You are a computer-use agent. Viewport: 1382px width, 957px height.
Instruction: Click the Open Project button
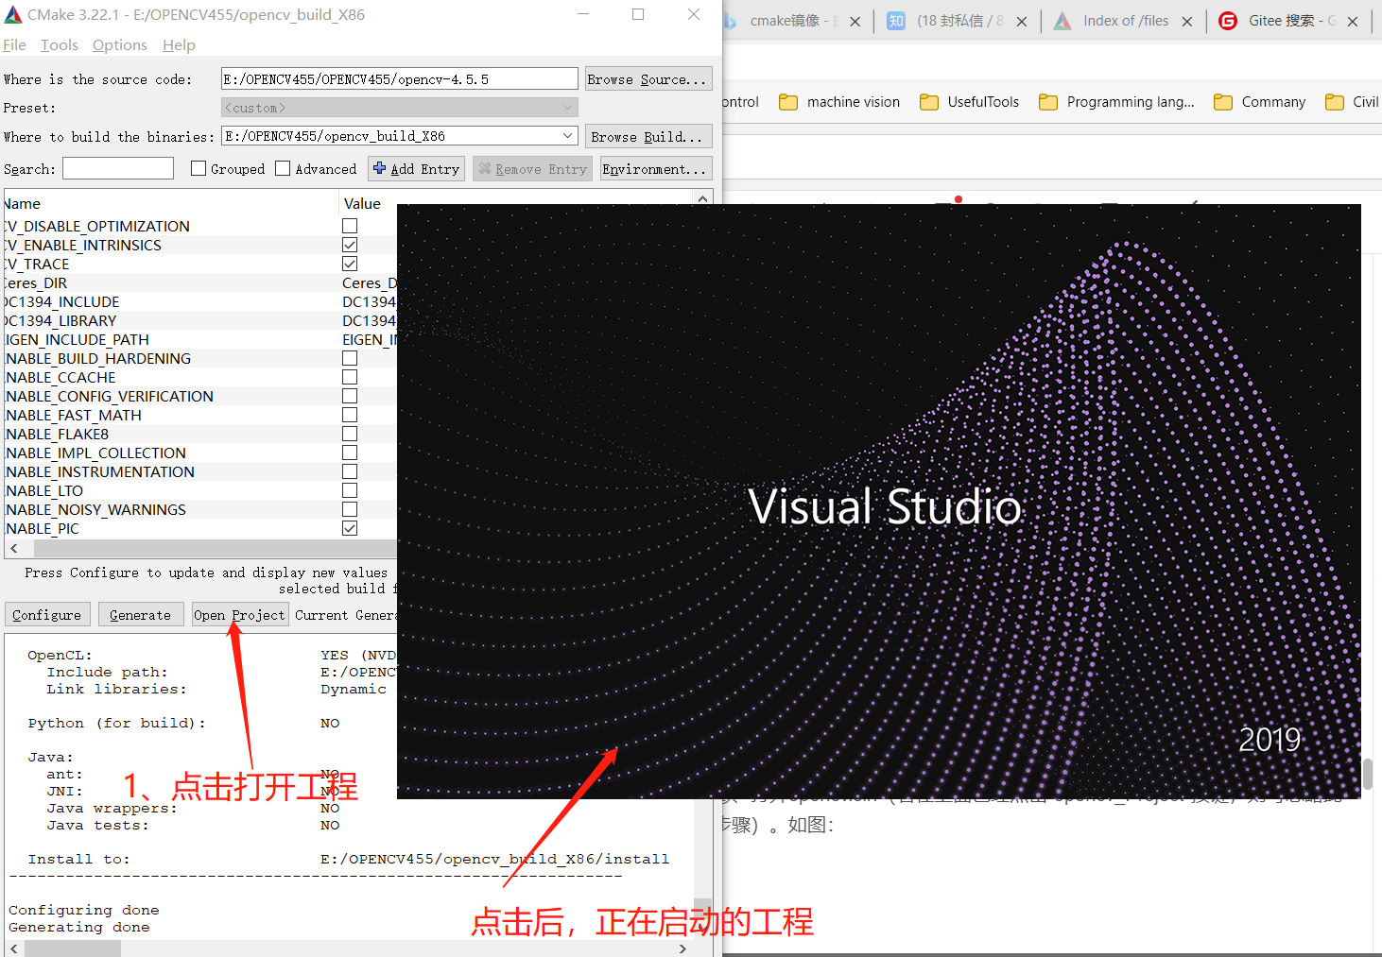tap(239, 614)
